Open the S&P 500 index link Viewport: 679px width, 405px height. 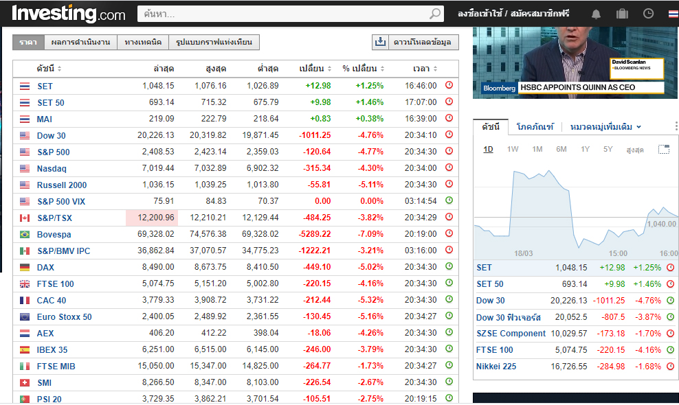coord(54,152)
